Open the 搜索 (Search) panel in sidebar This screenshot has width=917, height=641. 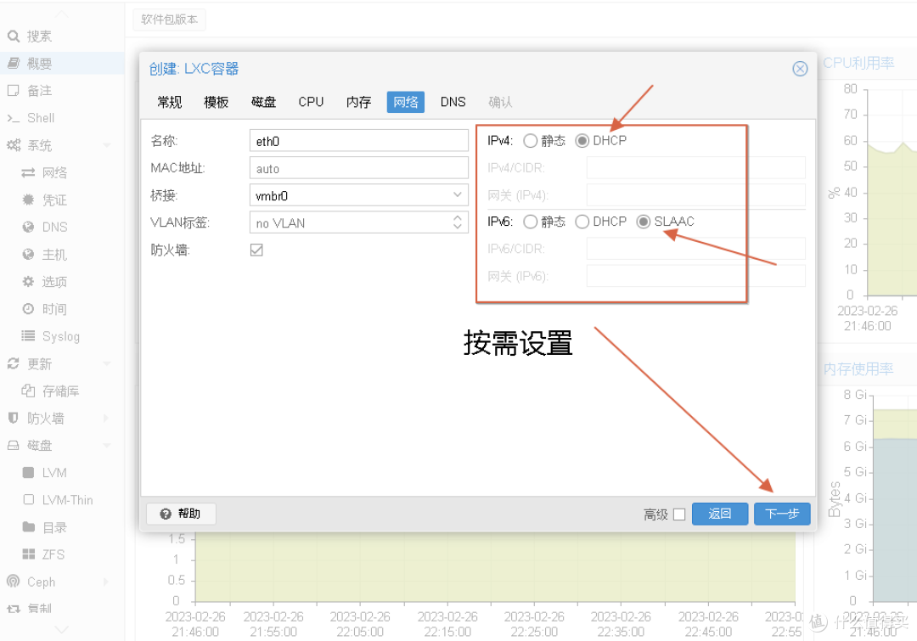coord(37,36)
